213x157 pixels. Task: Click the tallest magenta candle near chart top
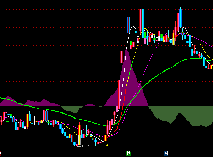[140, 22]
